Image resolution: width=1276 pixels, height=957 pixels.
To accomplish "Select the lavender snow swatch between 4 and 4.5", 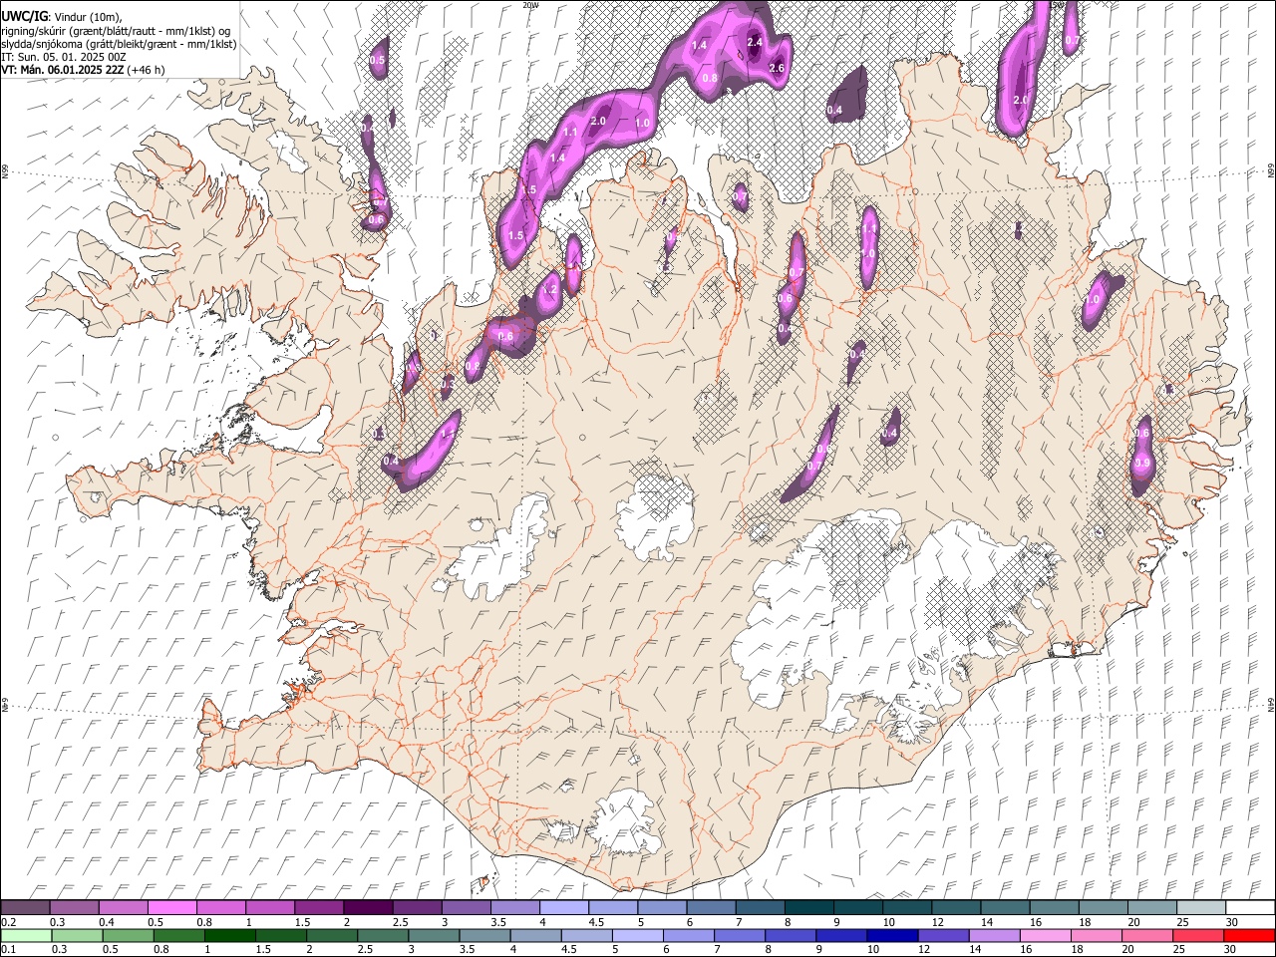I will pos(562,908).
